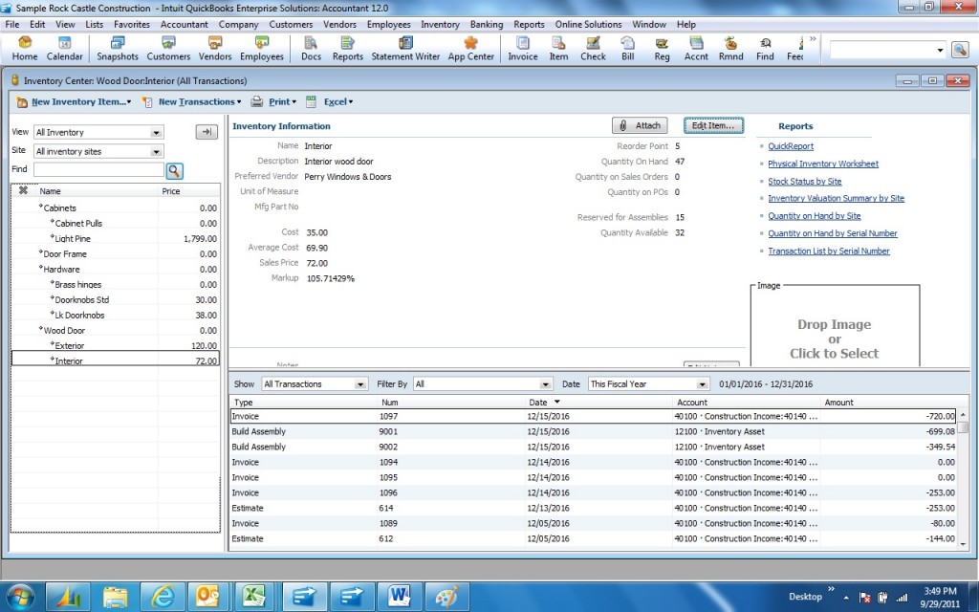Image resolution: width=979 pixels, height=612 pixels.
Task: Open the Print dropdown menu
Action: pos(274,101)
